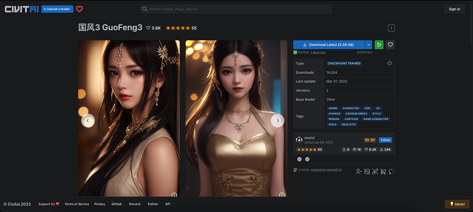Expand the download options dropdown arrow

point(369,45)
